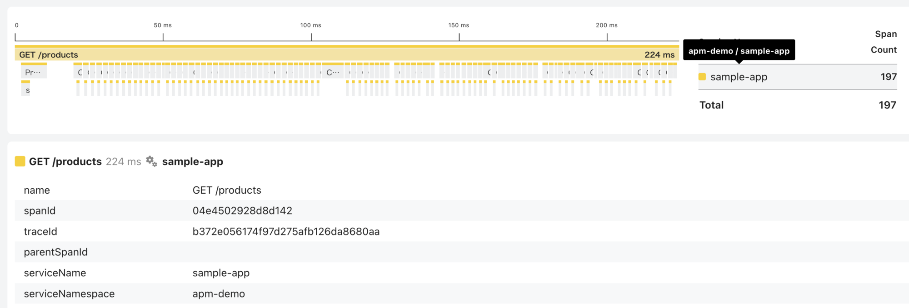909x308 pixels.
Task: Click the yellow square next to GET /products heading
Action: coord(20,161)
